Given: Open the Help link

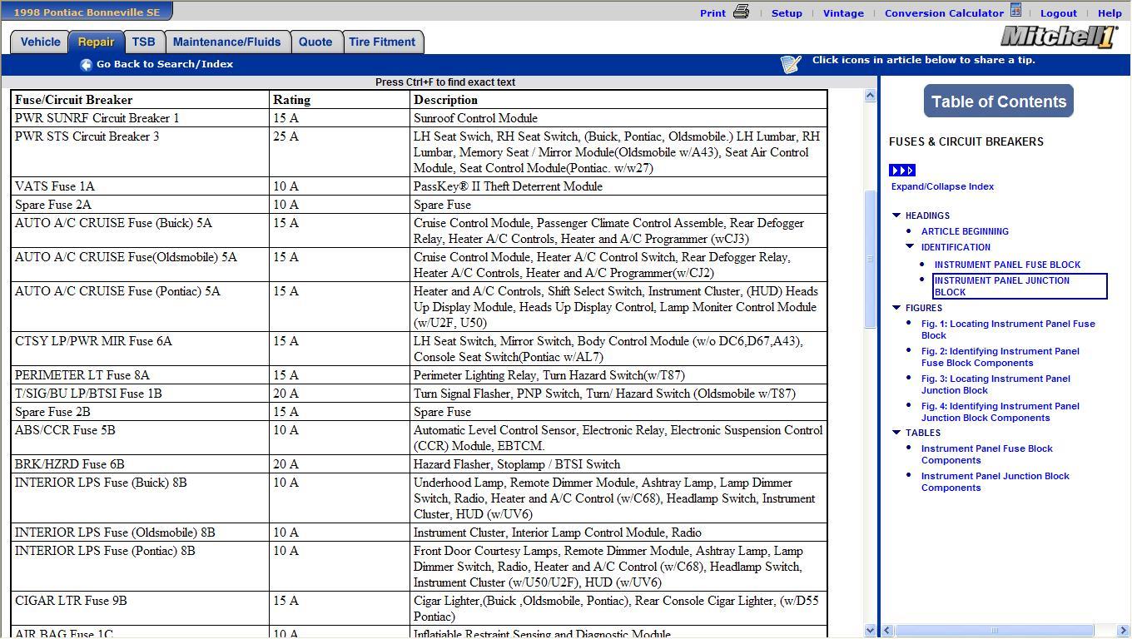Looking at the screenshot, I should 1110,13.
